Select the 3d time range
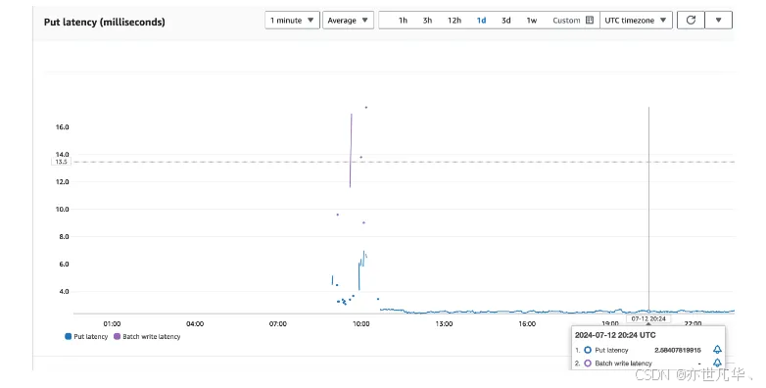766x388 pixels. [x=506, y=21]
